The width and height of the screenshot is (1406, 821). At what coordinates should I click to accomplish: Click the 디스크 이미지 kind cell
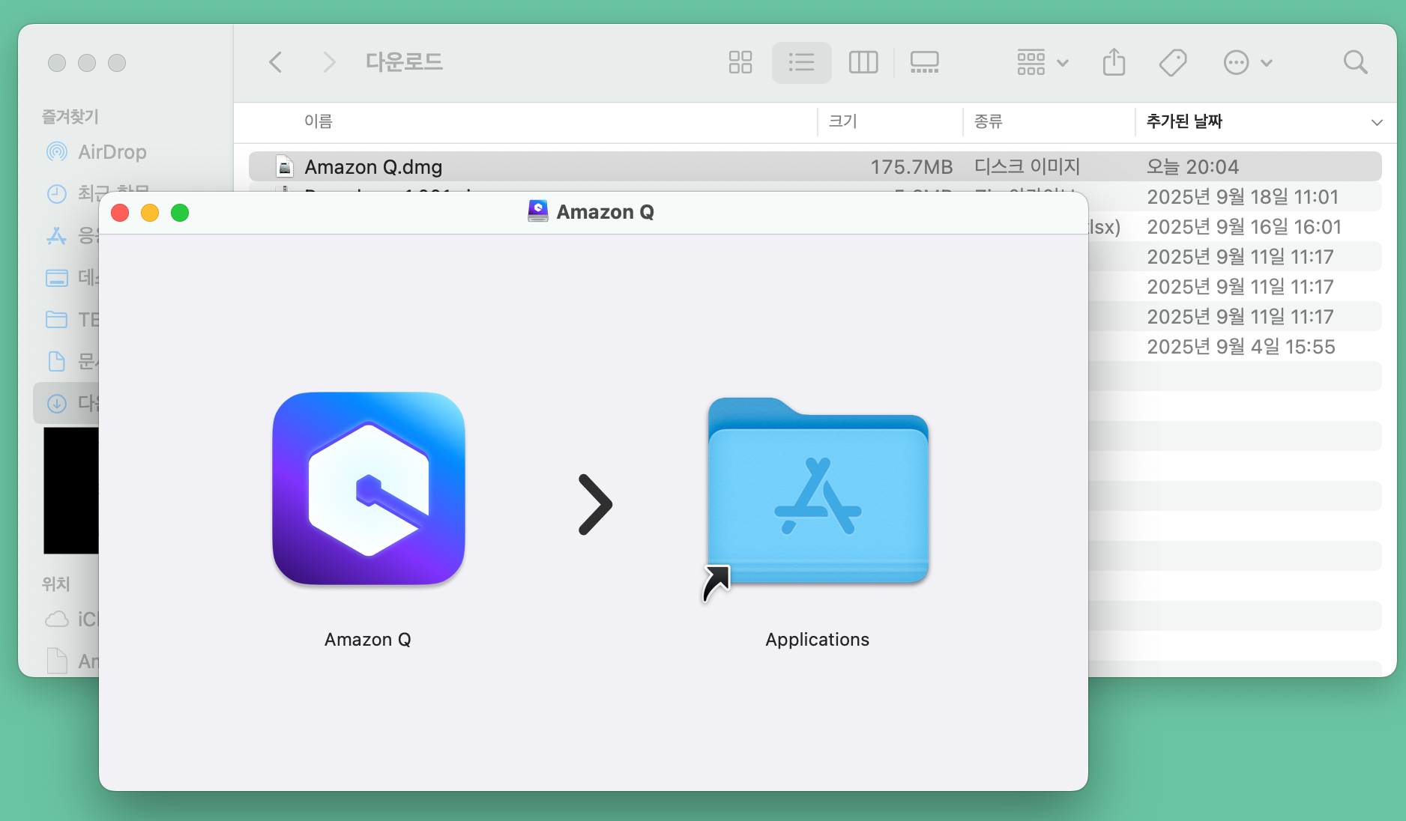(1027, 166)
